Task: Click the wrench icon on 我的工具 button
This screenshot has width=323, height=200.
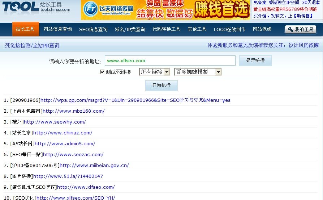Action: (x=290, y=29)
